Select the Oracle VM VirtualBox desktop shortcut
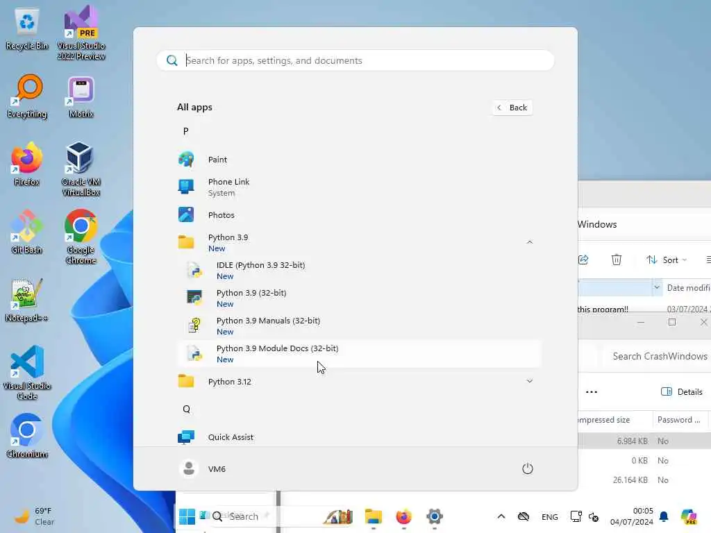The height and width of the screenshot is (533, 711). point(81,169)
